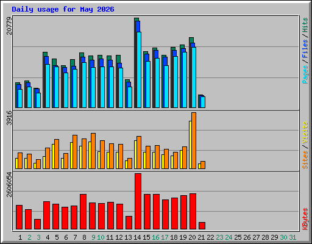Click the 2606054 axis maximum label

(x=9, y=184)
